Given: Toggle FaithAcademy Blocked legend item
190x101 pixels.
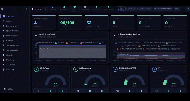Looking at the screenshot, I should coord(167,46).
